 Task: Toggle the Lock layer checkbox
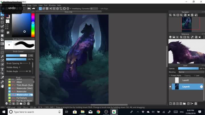[x=194, y=76]
